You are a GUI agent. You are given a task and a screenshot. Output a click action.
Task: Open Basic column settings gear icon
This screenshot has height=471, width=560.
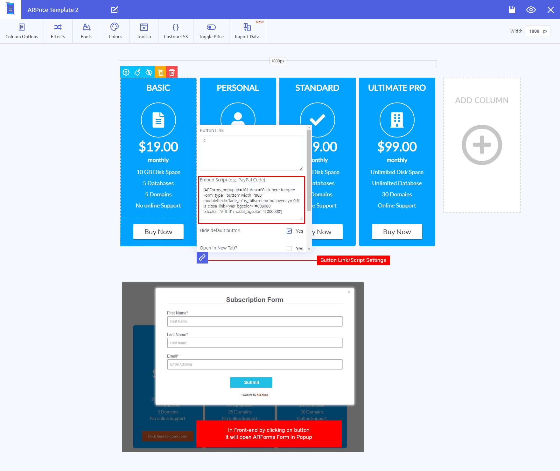point(126,72)
